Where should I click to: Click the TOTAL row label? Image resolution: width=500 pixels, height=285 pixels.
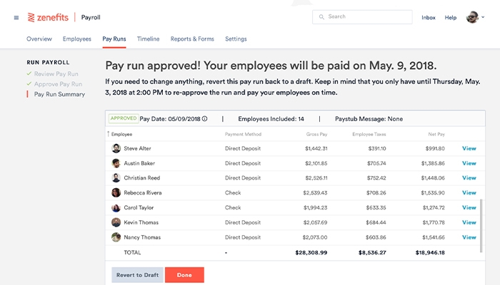point(132,252)
